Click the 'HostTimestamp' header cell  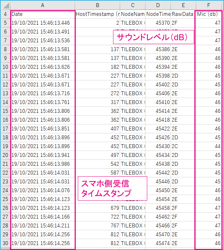pos(98,14)
